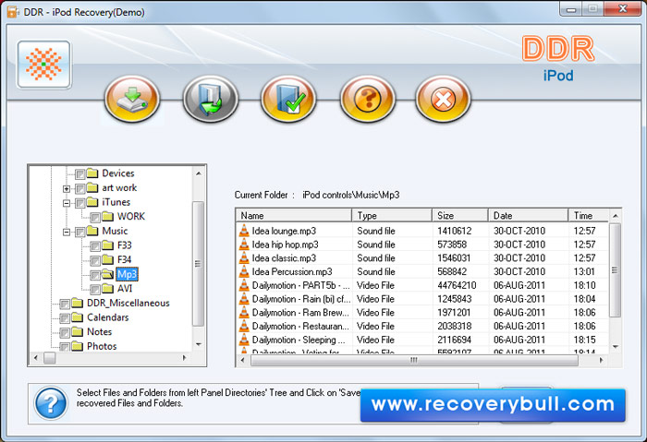
Task: Collapse the Music folder node
Action: 66,232
